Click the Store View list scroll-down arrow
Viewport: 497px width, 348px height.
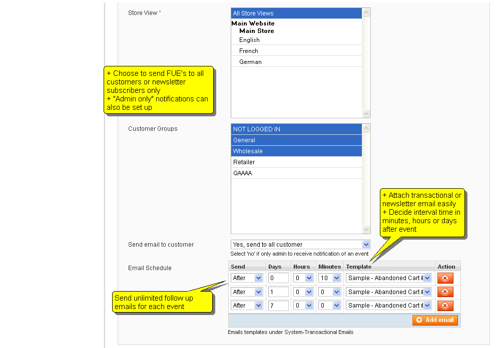366,114
